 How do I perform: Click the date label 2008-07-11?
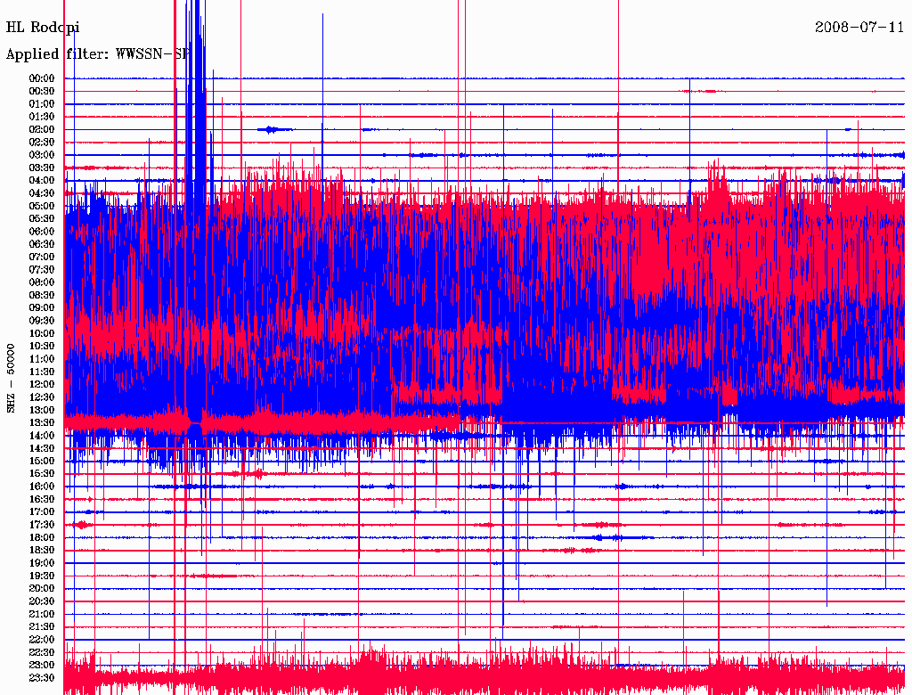pos(859,27)
